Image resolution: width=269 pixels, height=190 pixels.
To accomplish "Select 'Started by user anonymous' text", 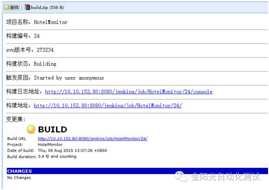I will coord(69,78).
